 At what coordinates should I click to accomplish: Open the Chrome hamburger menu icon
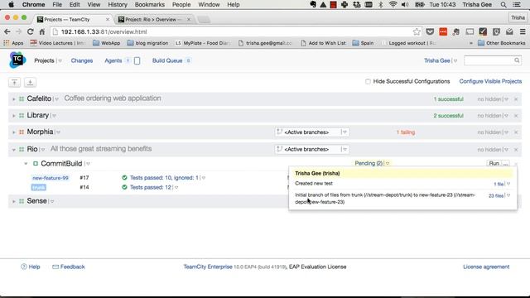click(x=523, y=31)
